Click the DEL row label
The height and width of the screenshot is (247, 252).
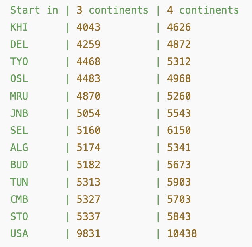click(19, 45)
